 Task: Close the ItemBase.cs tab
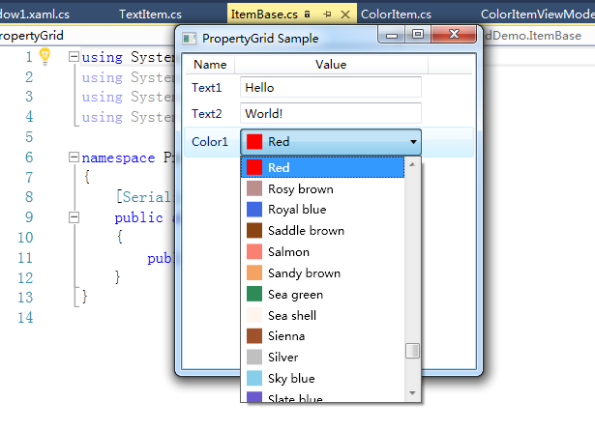click(345, 14)
